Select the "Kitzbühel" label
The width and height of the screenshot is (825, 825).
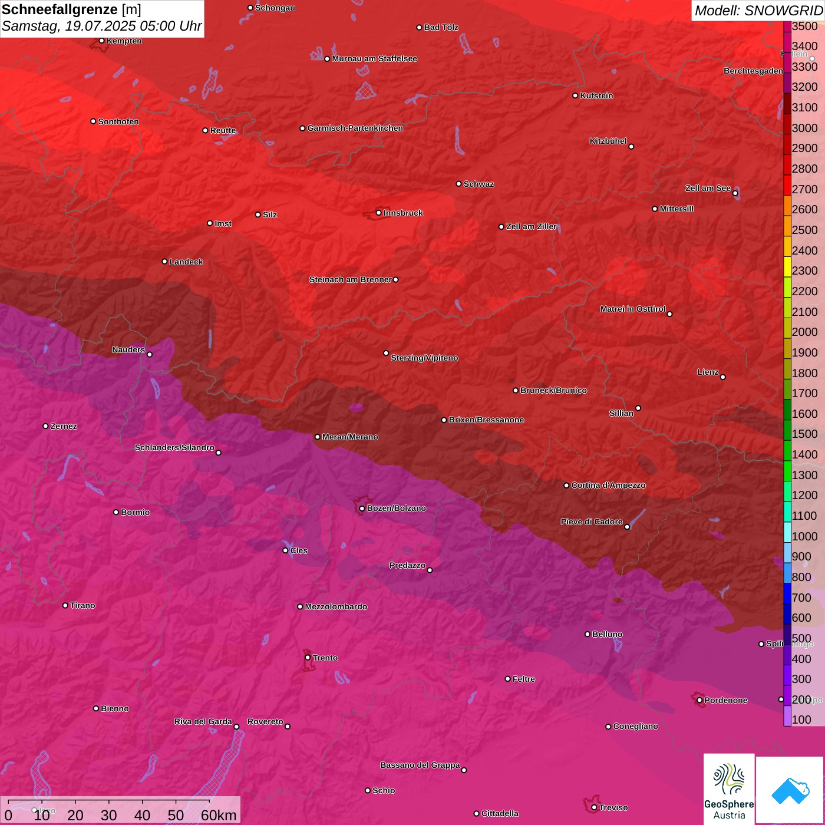coord(608,141)
